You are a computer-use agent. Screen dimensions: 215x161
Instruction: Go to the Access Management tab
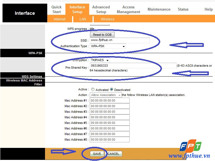coord(128,9)
